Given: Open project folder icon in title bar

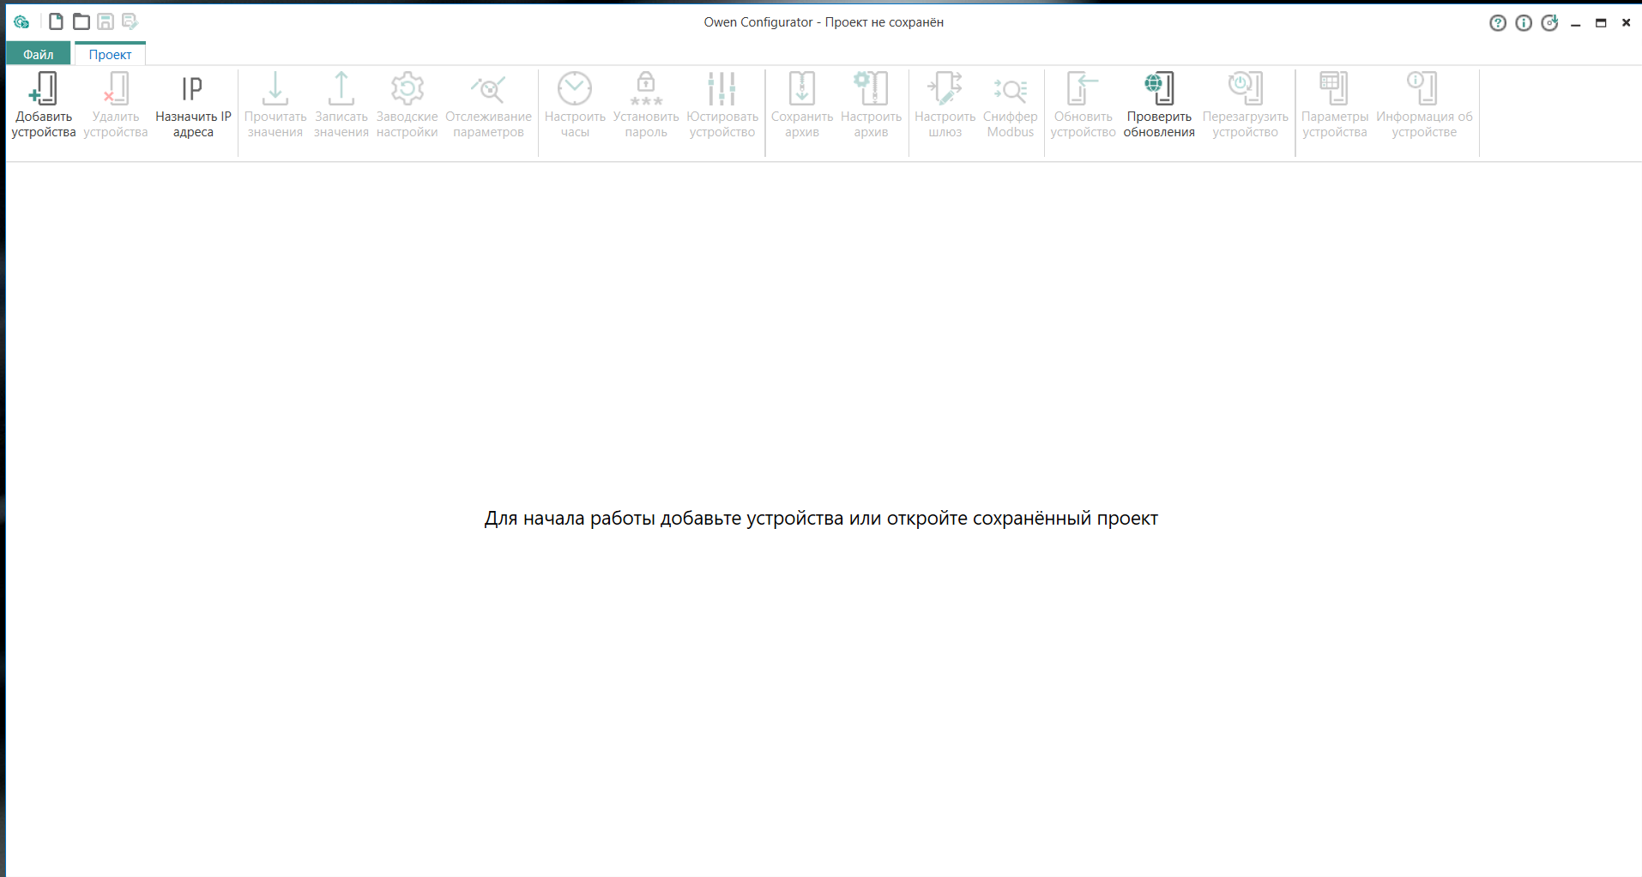Looking at the screenshot, I should 81,21.
